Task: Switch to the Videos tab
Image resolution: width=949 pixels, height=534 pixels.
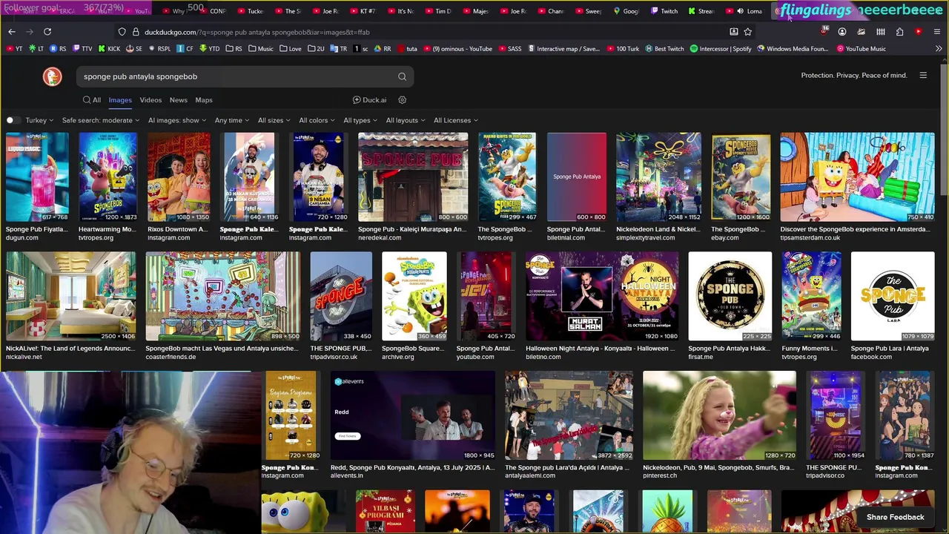Action: pos(151,100)
